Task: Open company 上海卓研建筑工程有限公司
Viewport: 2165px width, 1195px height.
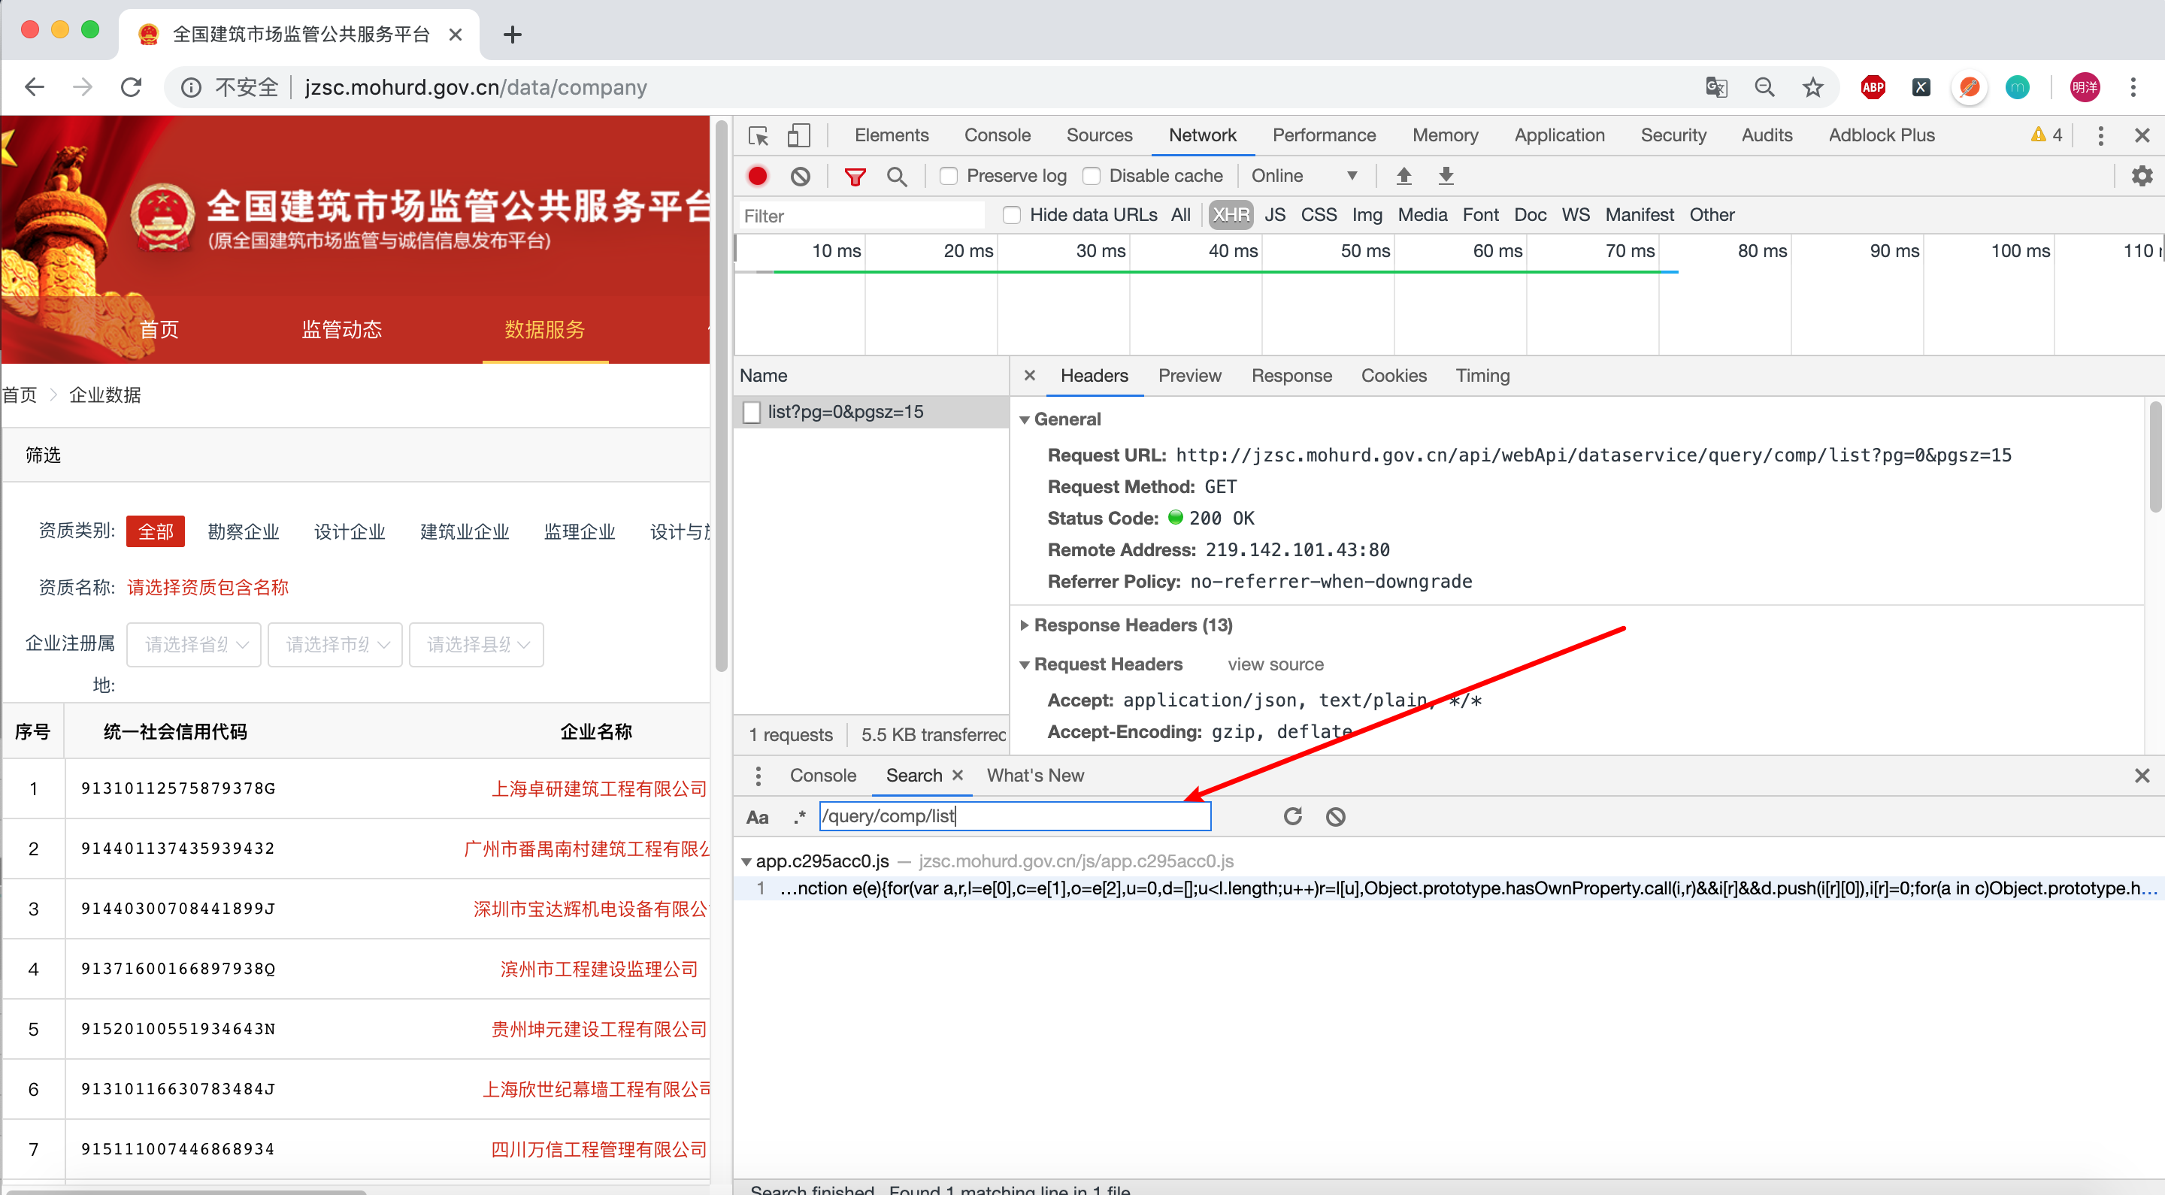Action: click(x=599, y=788)
